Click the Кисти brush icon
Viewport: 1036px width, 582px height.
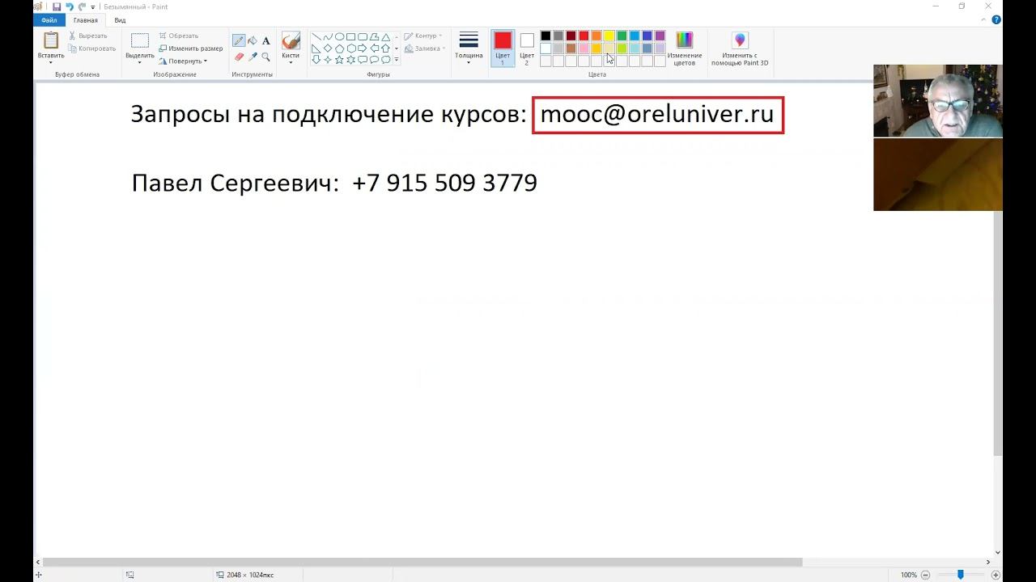(x=291, y=40)
